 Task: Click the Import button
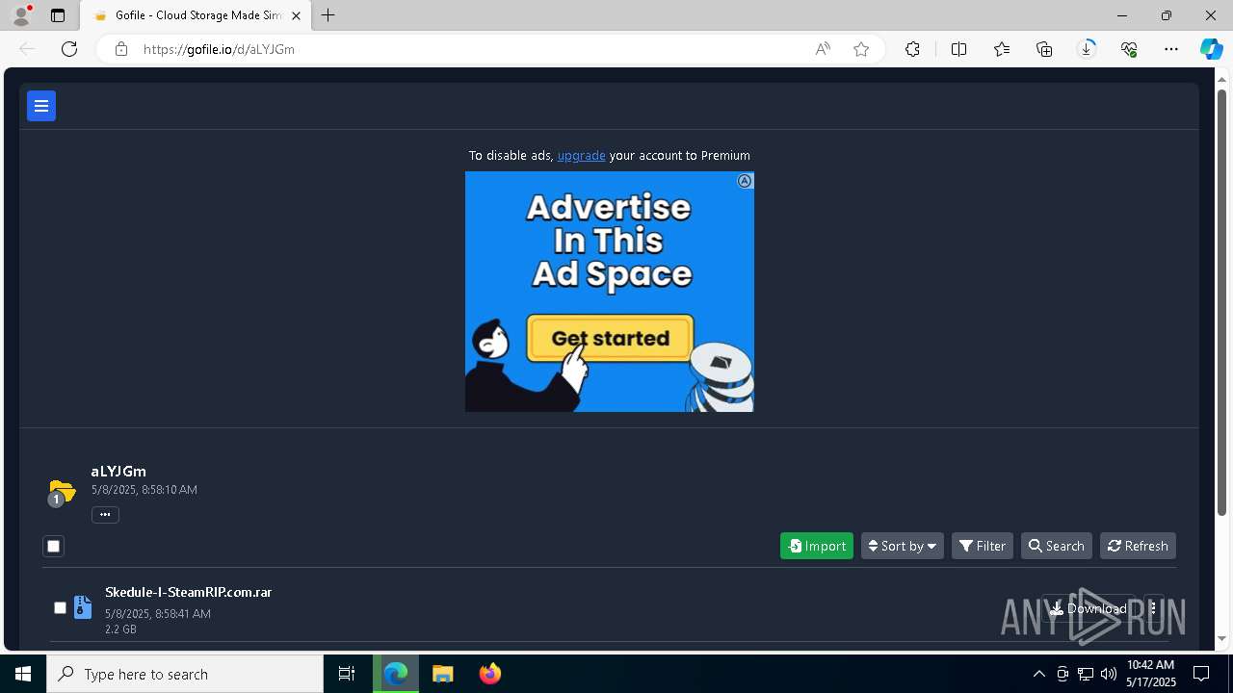point(817,546)
